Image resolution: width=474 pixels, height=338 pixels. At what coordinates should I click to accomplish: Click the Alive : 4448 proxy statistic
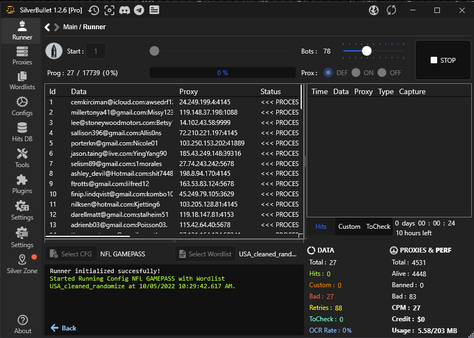[409, 274]
